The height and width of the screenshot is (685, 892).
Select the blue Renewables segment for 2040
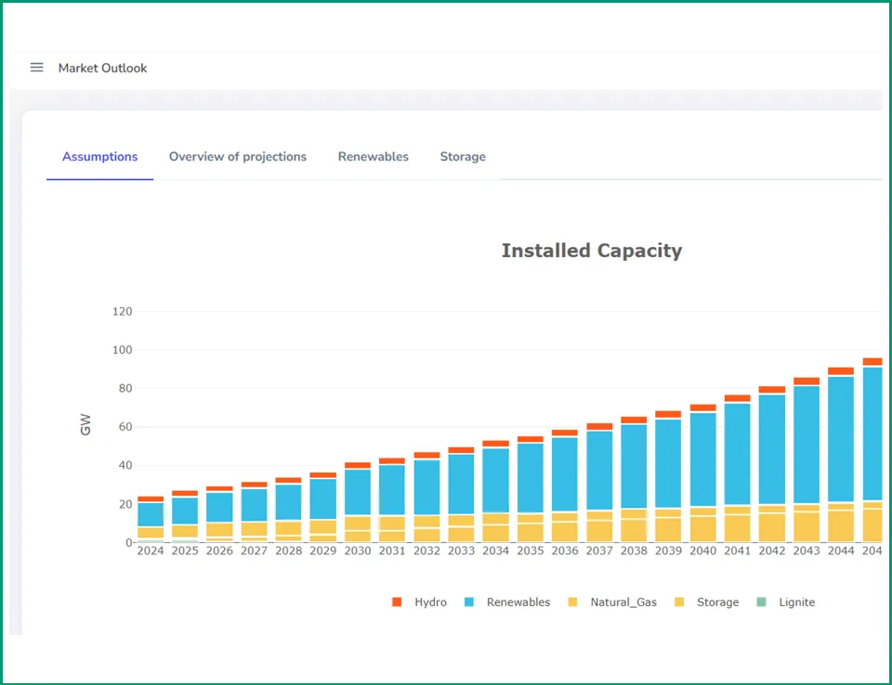703,459
